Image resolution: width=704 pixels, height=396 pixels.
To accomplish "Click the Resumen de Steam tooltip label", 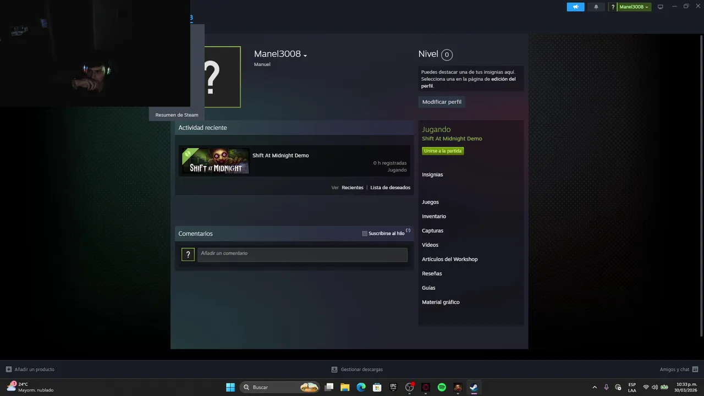I will [177, 115].
